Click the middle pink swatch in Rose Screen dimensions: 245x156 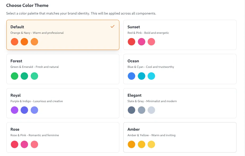pyautogui.click(x=24, y=144)
